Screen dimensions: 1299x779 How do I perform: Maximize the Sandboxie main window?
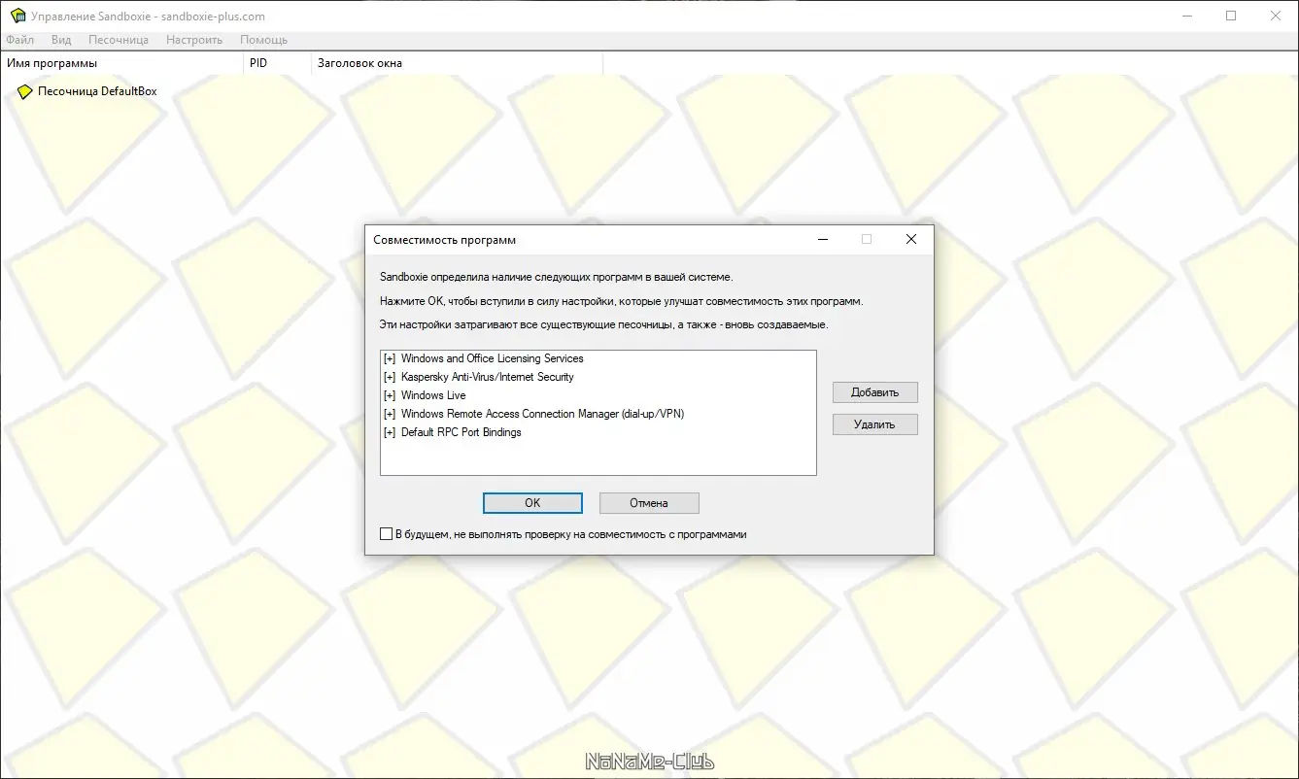(1231, 16)
